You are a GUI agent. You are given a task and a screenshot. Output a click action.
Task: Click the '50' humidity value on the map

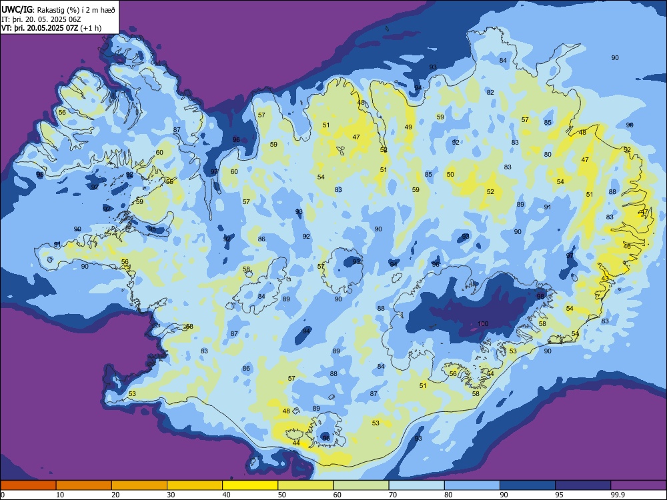[450, 174]
